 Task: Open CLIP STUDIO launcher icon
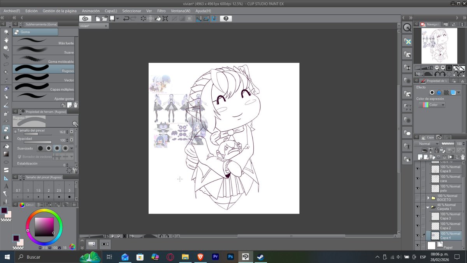(x=85, y=18)
